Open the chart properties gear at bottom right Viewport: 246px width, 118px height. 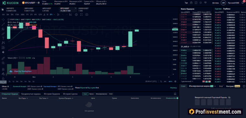[175, 81]
